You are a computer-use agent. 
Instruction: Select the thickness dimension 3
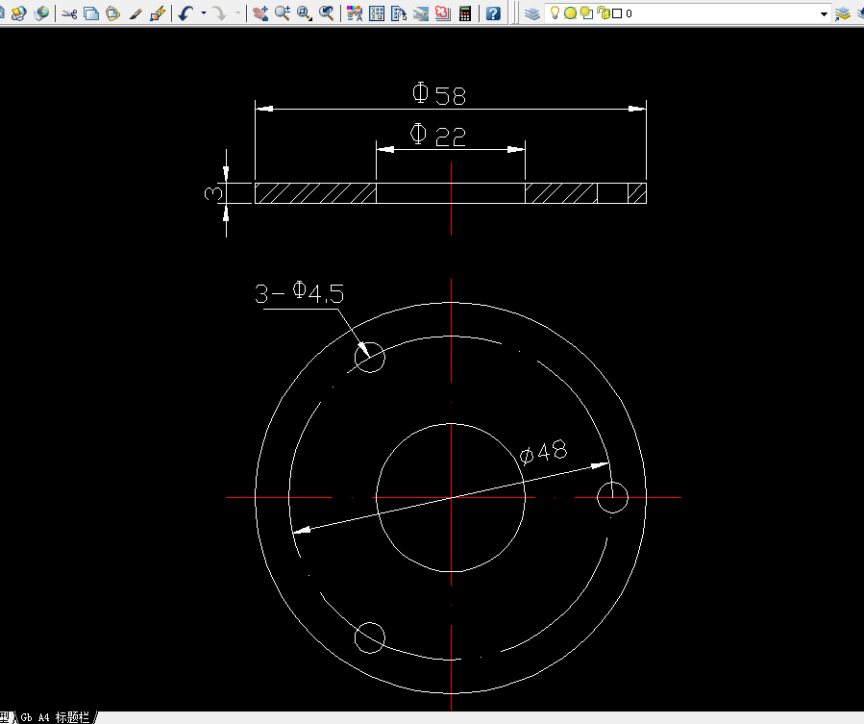pyautogui.click(x=213, y=193)
